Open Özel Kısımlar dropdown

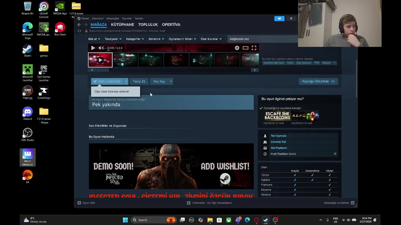point(211,39)
